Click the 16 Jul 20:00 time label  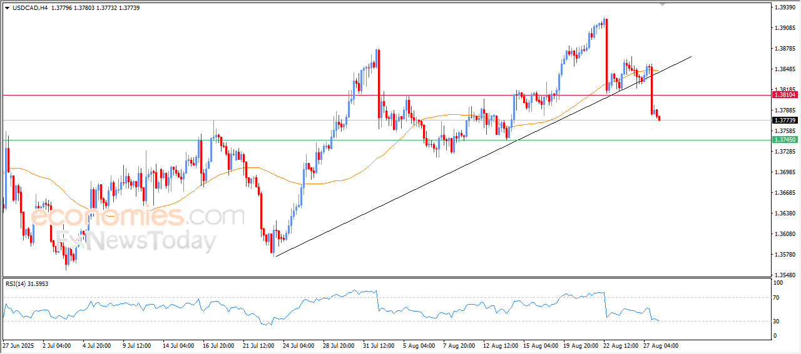[x=219, y=345]
